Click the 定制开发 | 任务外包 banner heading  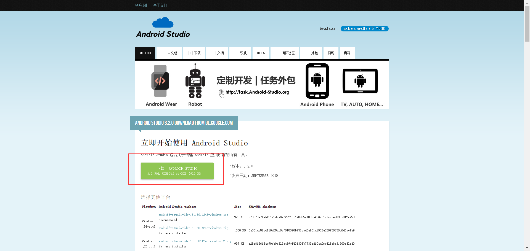(256, 80)
